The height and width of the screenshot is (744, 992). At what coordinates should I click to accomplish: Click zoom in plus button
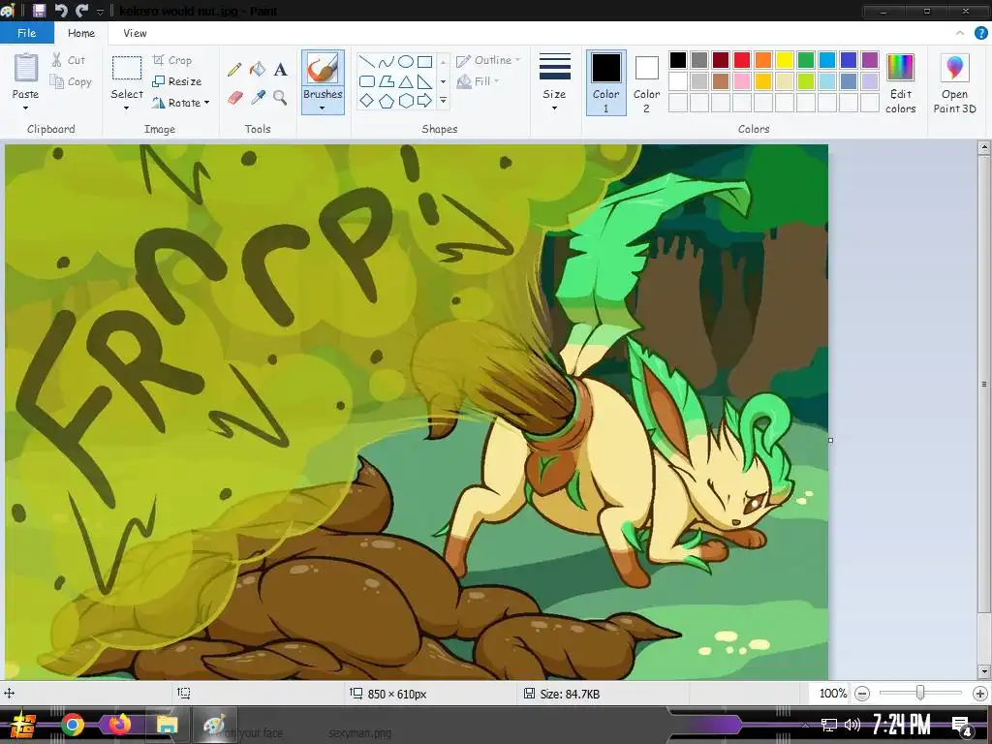[980, 694]
